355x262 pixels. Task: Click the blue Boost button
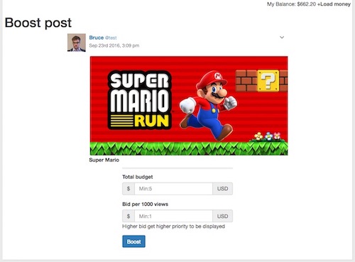point(133,241)
